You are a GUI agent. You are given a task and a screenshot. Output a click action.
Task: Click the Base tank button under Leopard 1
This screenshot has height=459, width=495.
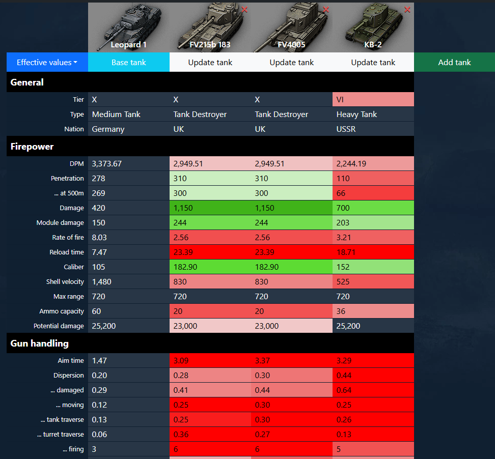(x=128, y=62)
